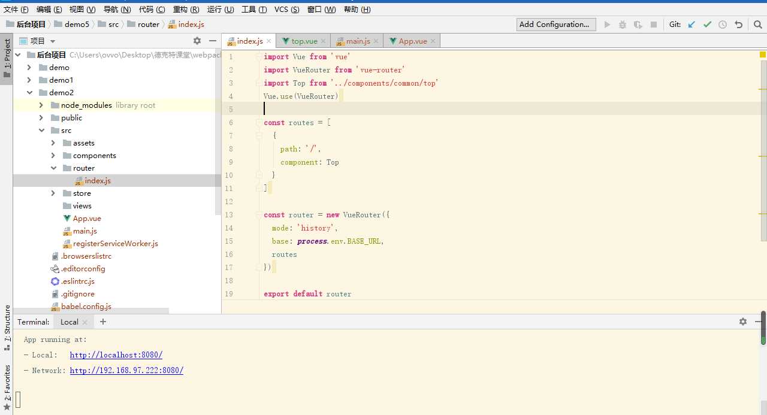Click Add Configuration... button
The image size is (767, 415).
[x=556, y=25]
